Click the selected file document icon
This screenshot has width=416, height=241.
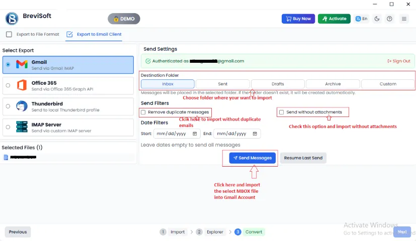click(6, 158)
